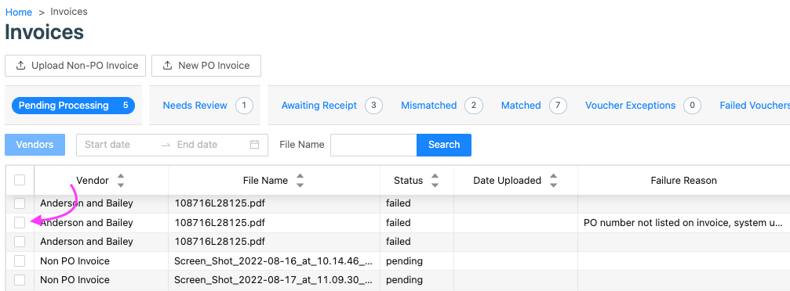This screenshot has width=790, height=291.
Task: Select checkbox for Screen_Shot_2022-08-16 row
Action: tap(20, 260)
